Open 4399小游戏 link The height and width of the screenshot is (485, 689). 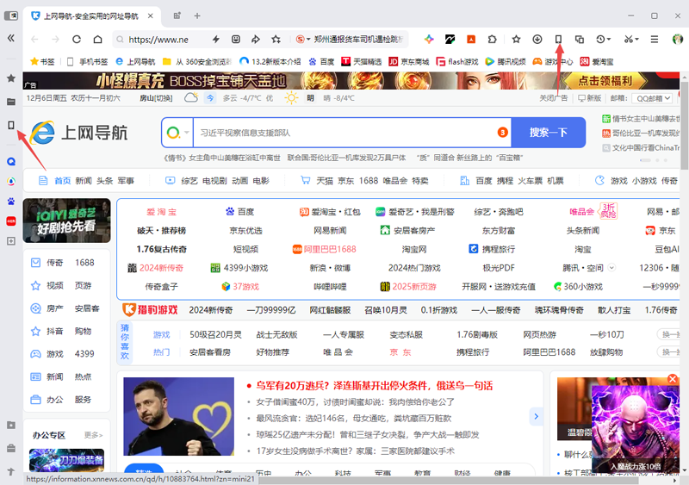click(239, 268)
